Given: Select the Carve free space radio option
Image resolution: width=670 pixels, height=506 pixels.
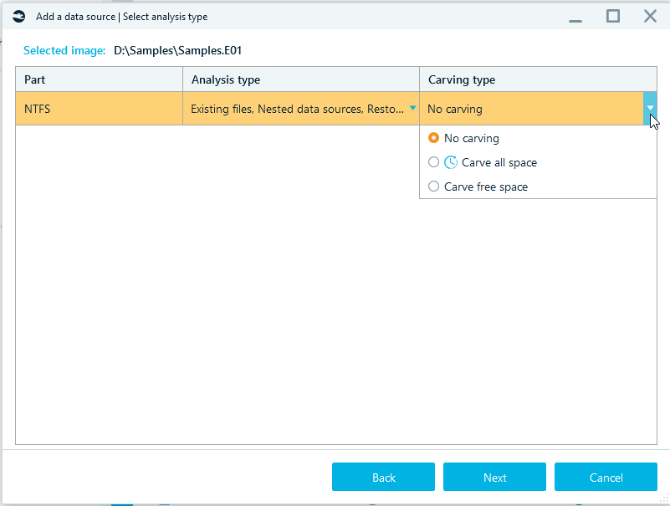Looking at the screenshot, I should pyautogui.click(x=433, y=187).
